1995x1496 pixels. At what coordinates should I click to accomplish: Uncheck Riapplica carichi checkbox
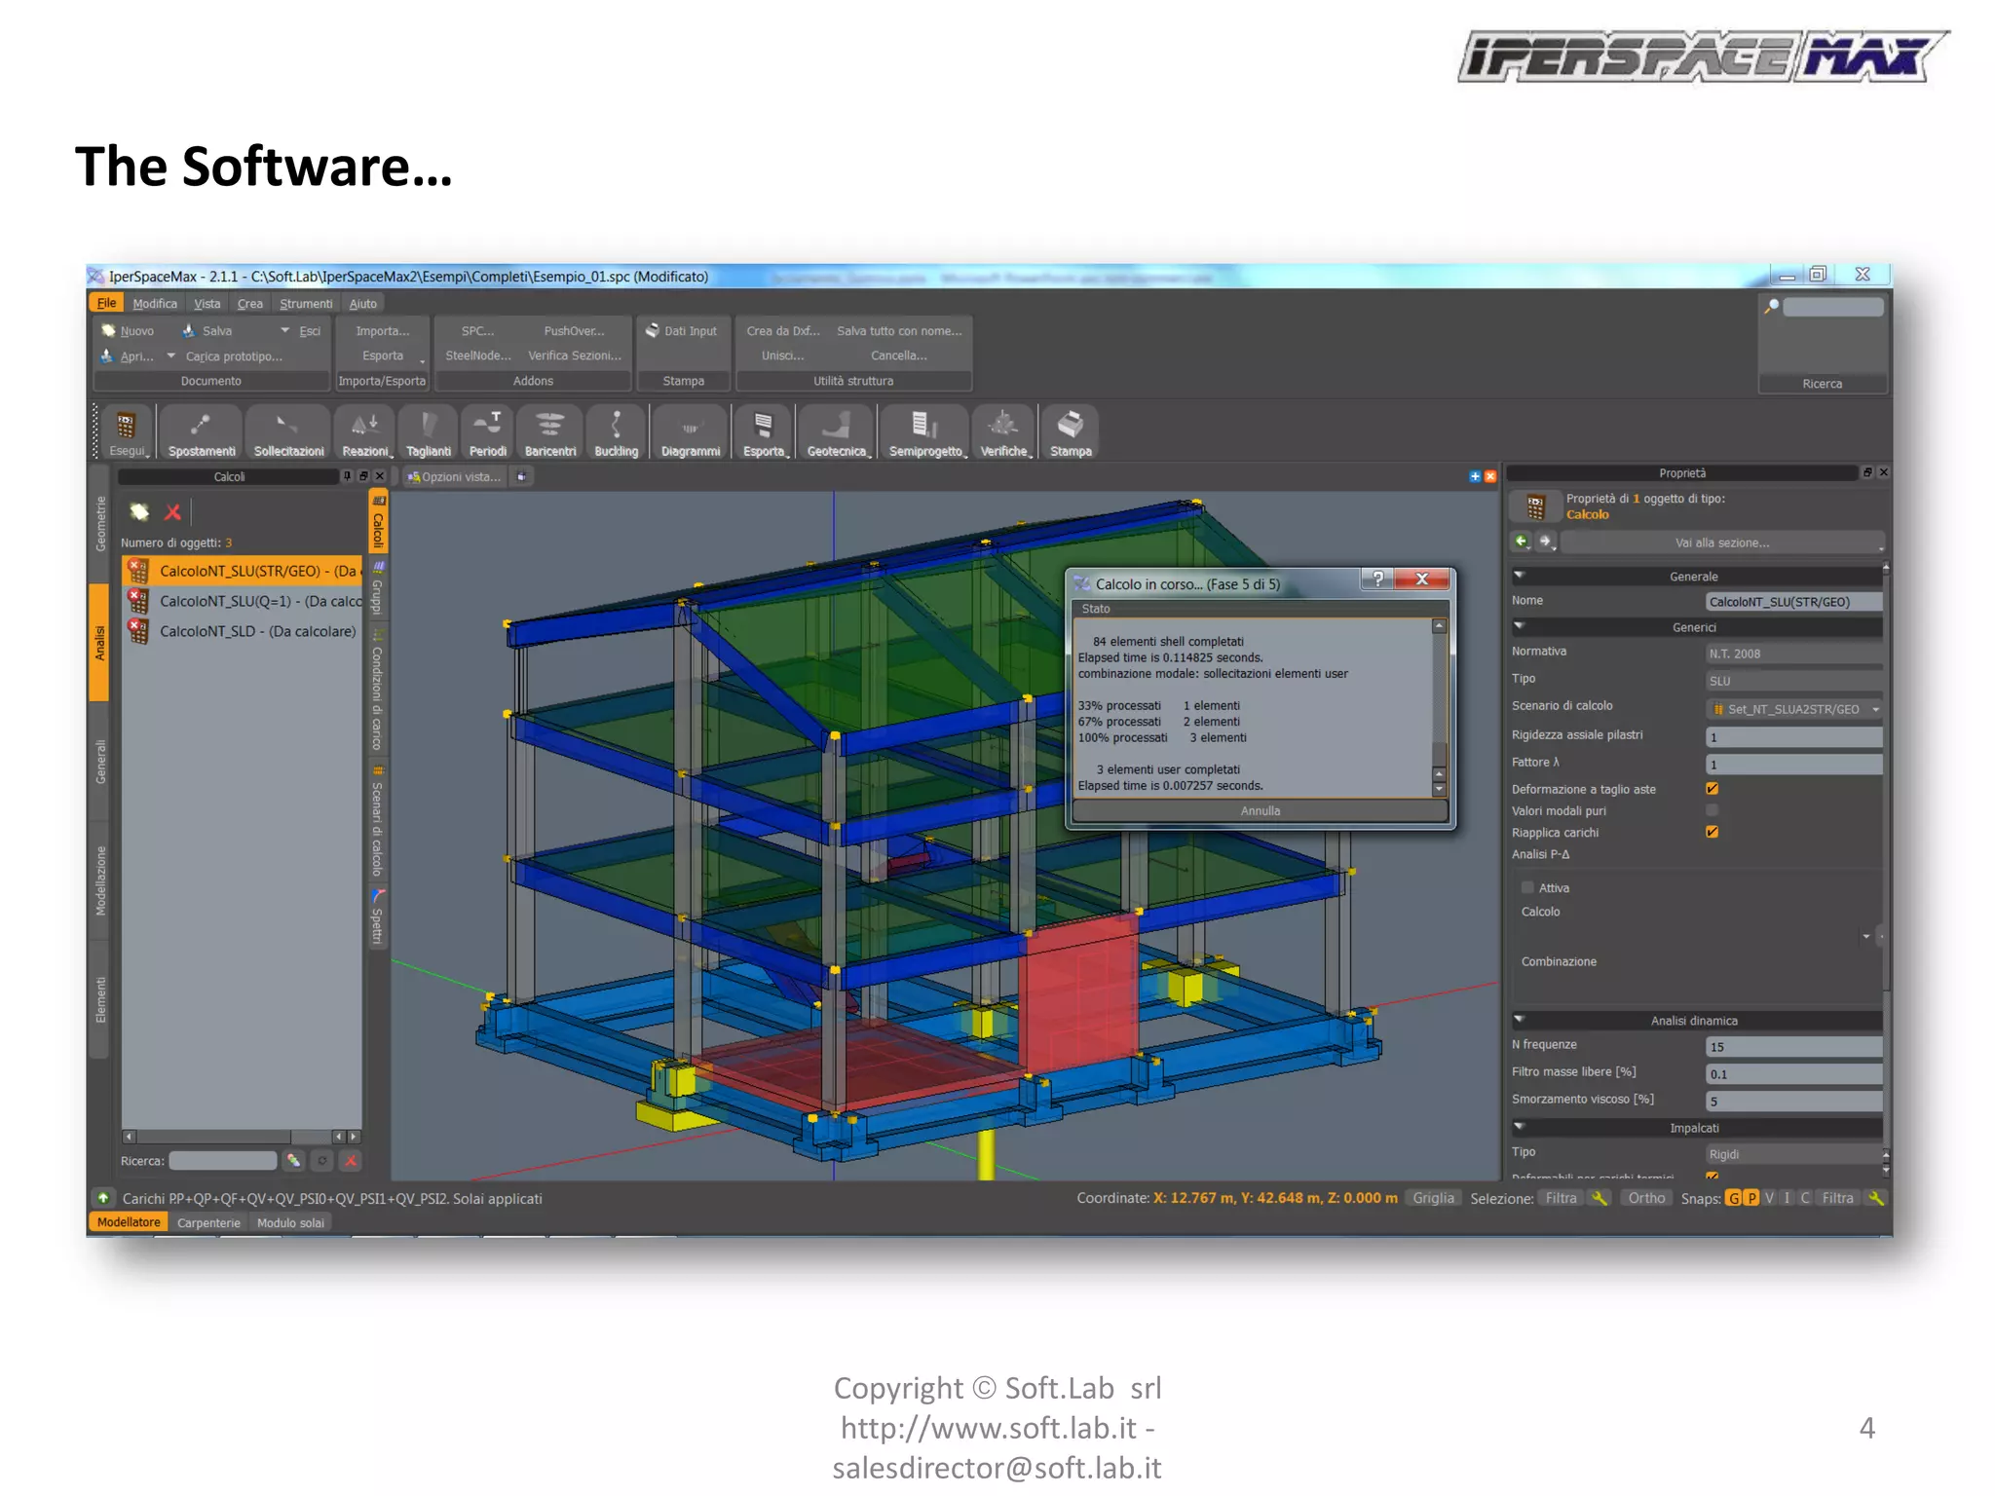point(1712,832)
